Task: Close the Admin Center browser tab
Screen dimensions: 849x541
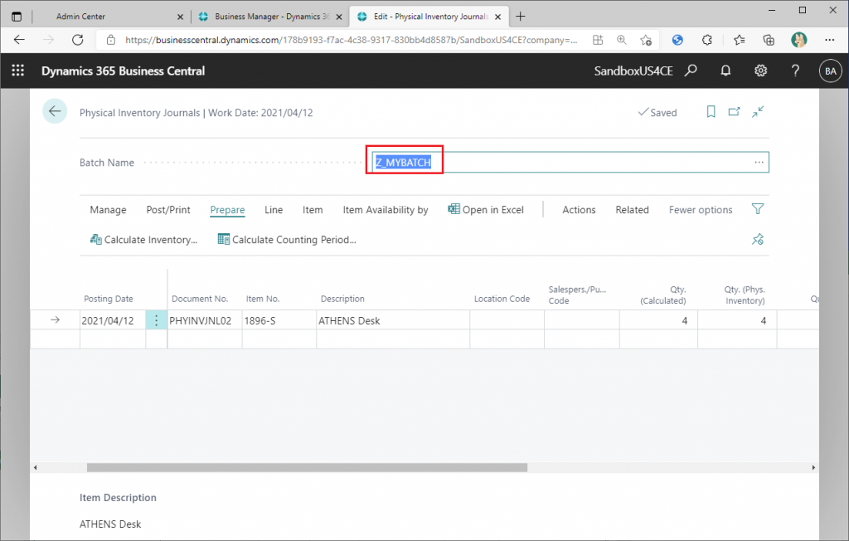Action: coord(180,17)
